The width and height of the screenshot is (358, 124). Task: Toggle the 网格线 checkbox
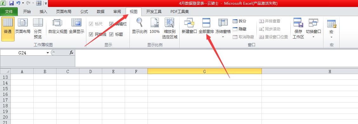(91, 34)
